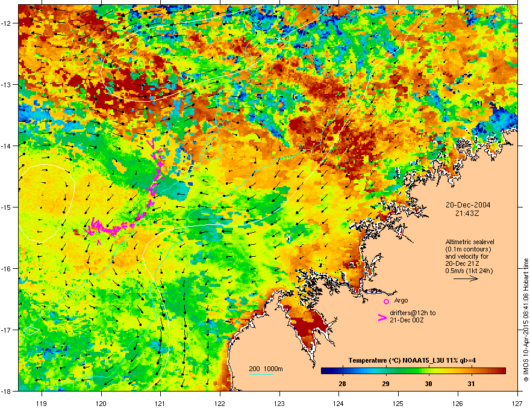Click the colorbar tick label 31
This screenshot has height=409, width=530.
coord(471,384)
